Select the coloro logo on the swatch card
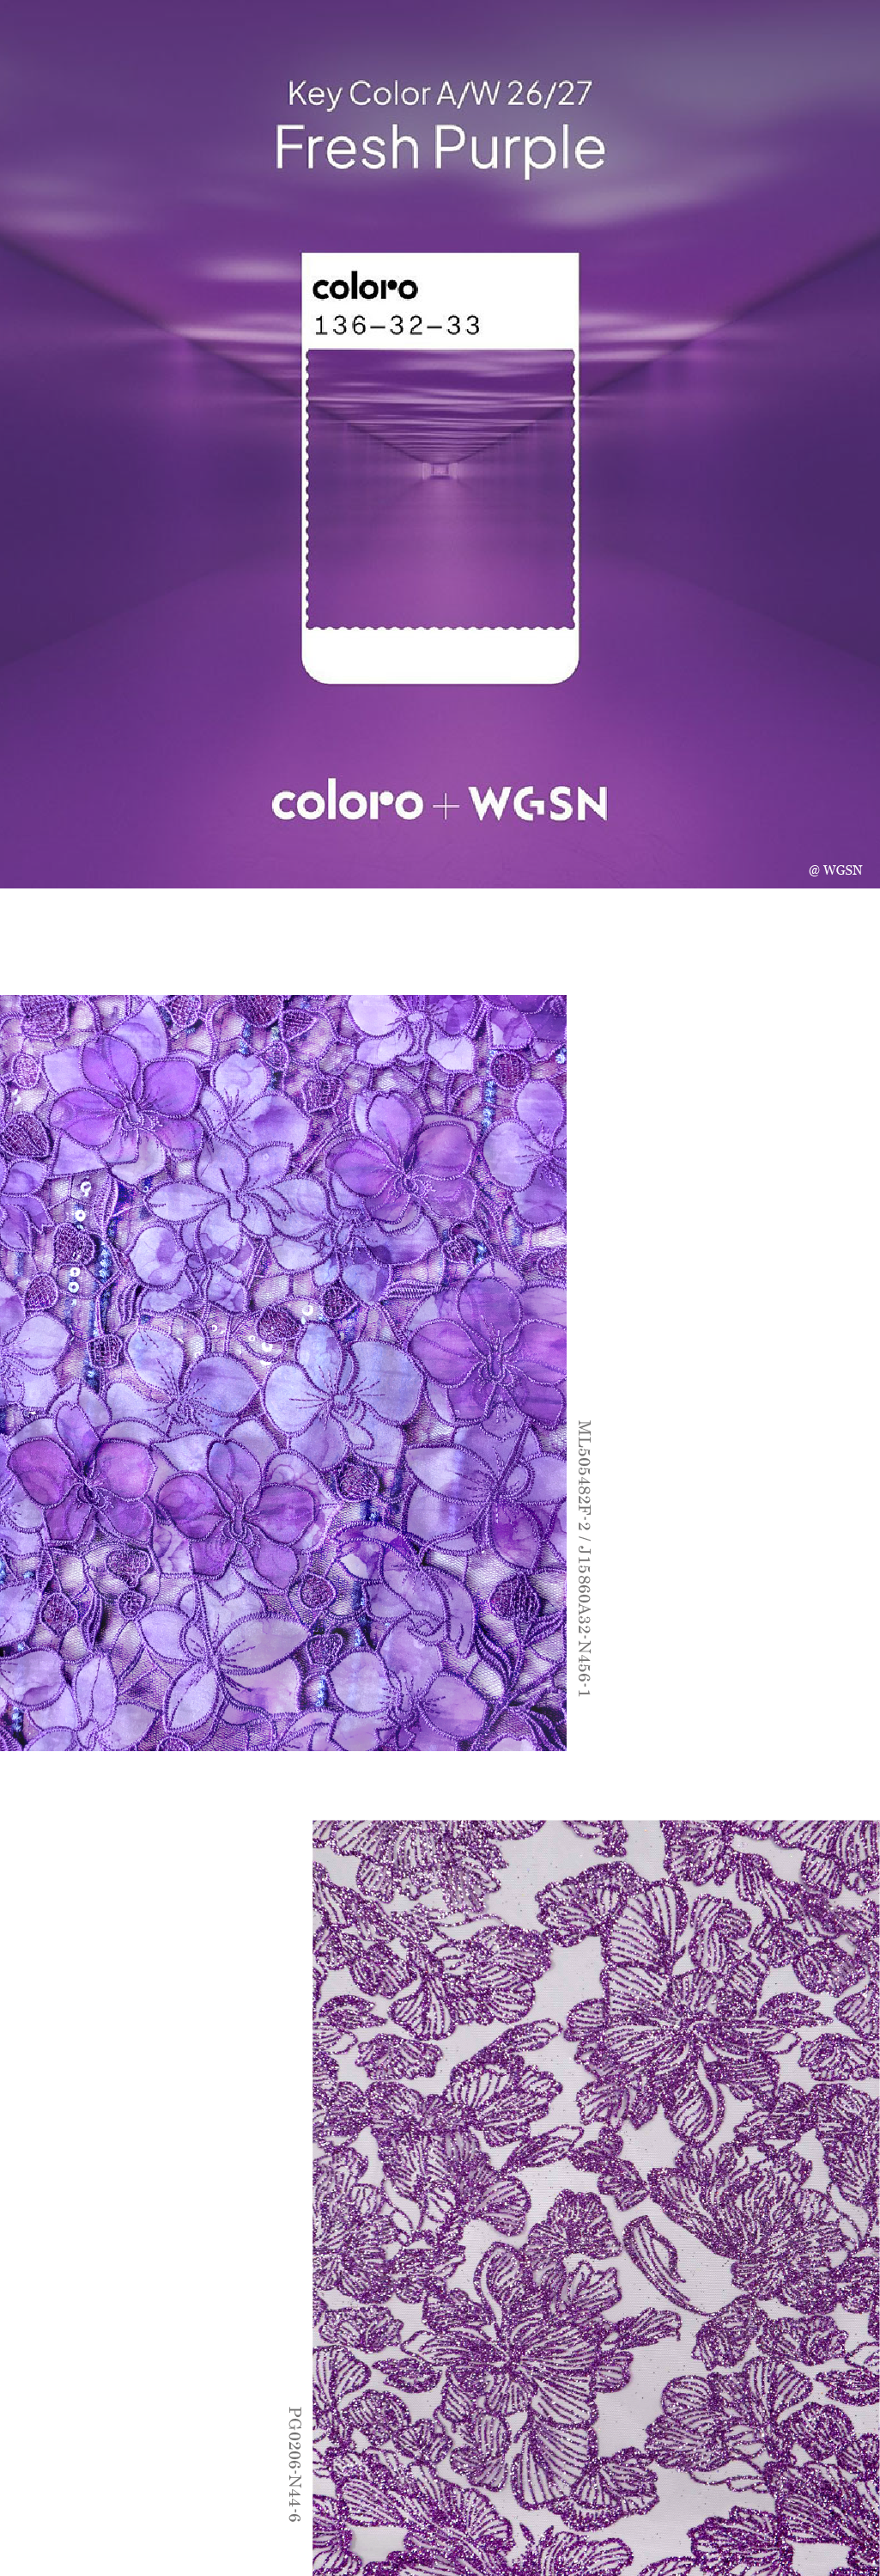 (365, 287)
